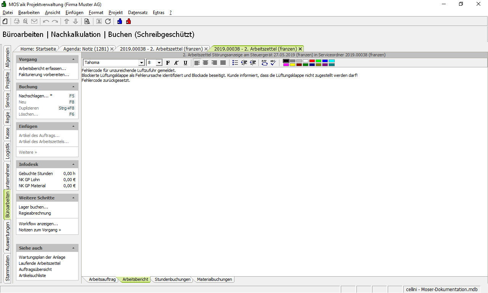The height and width of the screenshot is (293, 488).
Task: Open the Tahoma font dropdown
Action: 141,63
